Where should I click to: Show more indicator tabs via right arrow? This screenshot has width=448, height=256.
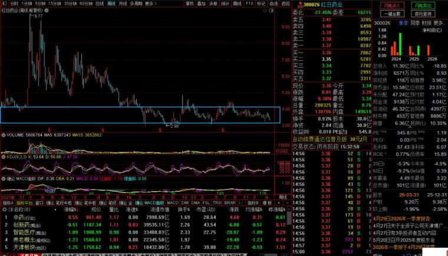pyautogui.click(x=239, y=203)
